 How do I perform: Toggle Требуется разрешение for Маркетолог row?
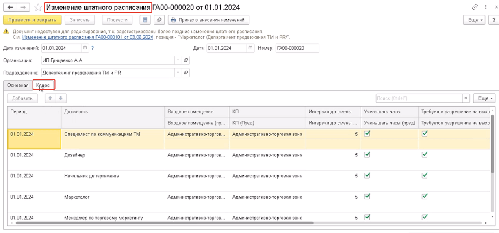[425, 197]
